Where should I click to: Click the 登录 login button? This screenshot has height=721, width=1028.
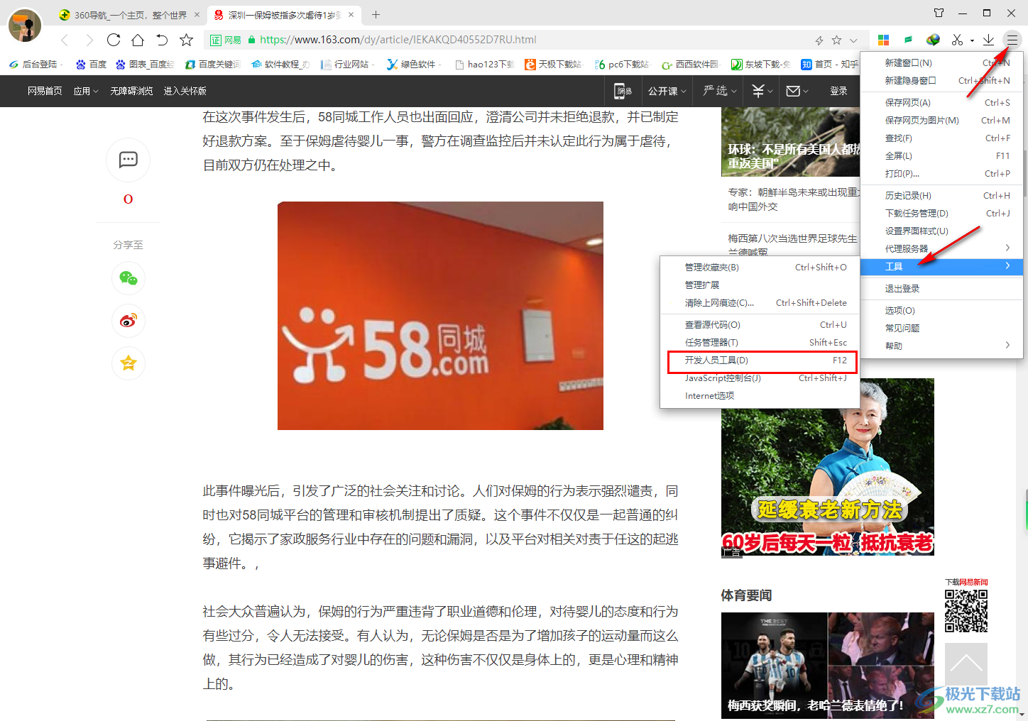(x=838, y=91)
